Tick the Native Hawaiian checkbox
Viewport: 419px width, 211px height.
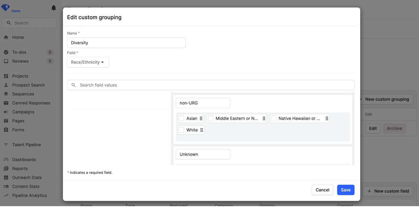(x=273, y=118)
